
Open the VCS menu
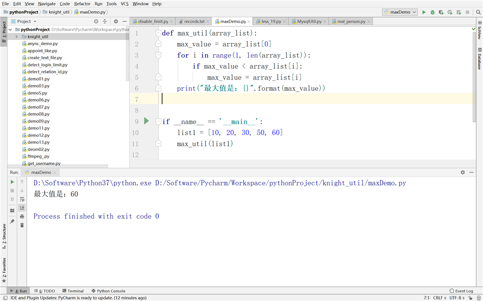point(124,4)
